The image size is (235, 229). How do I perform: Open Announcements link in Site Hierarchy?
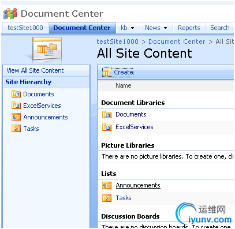[46, 117]
